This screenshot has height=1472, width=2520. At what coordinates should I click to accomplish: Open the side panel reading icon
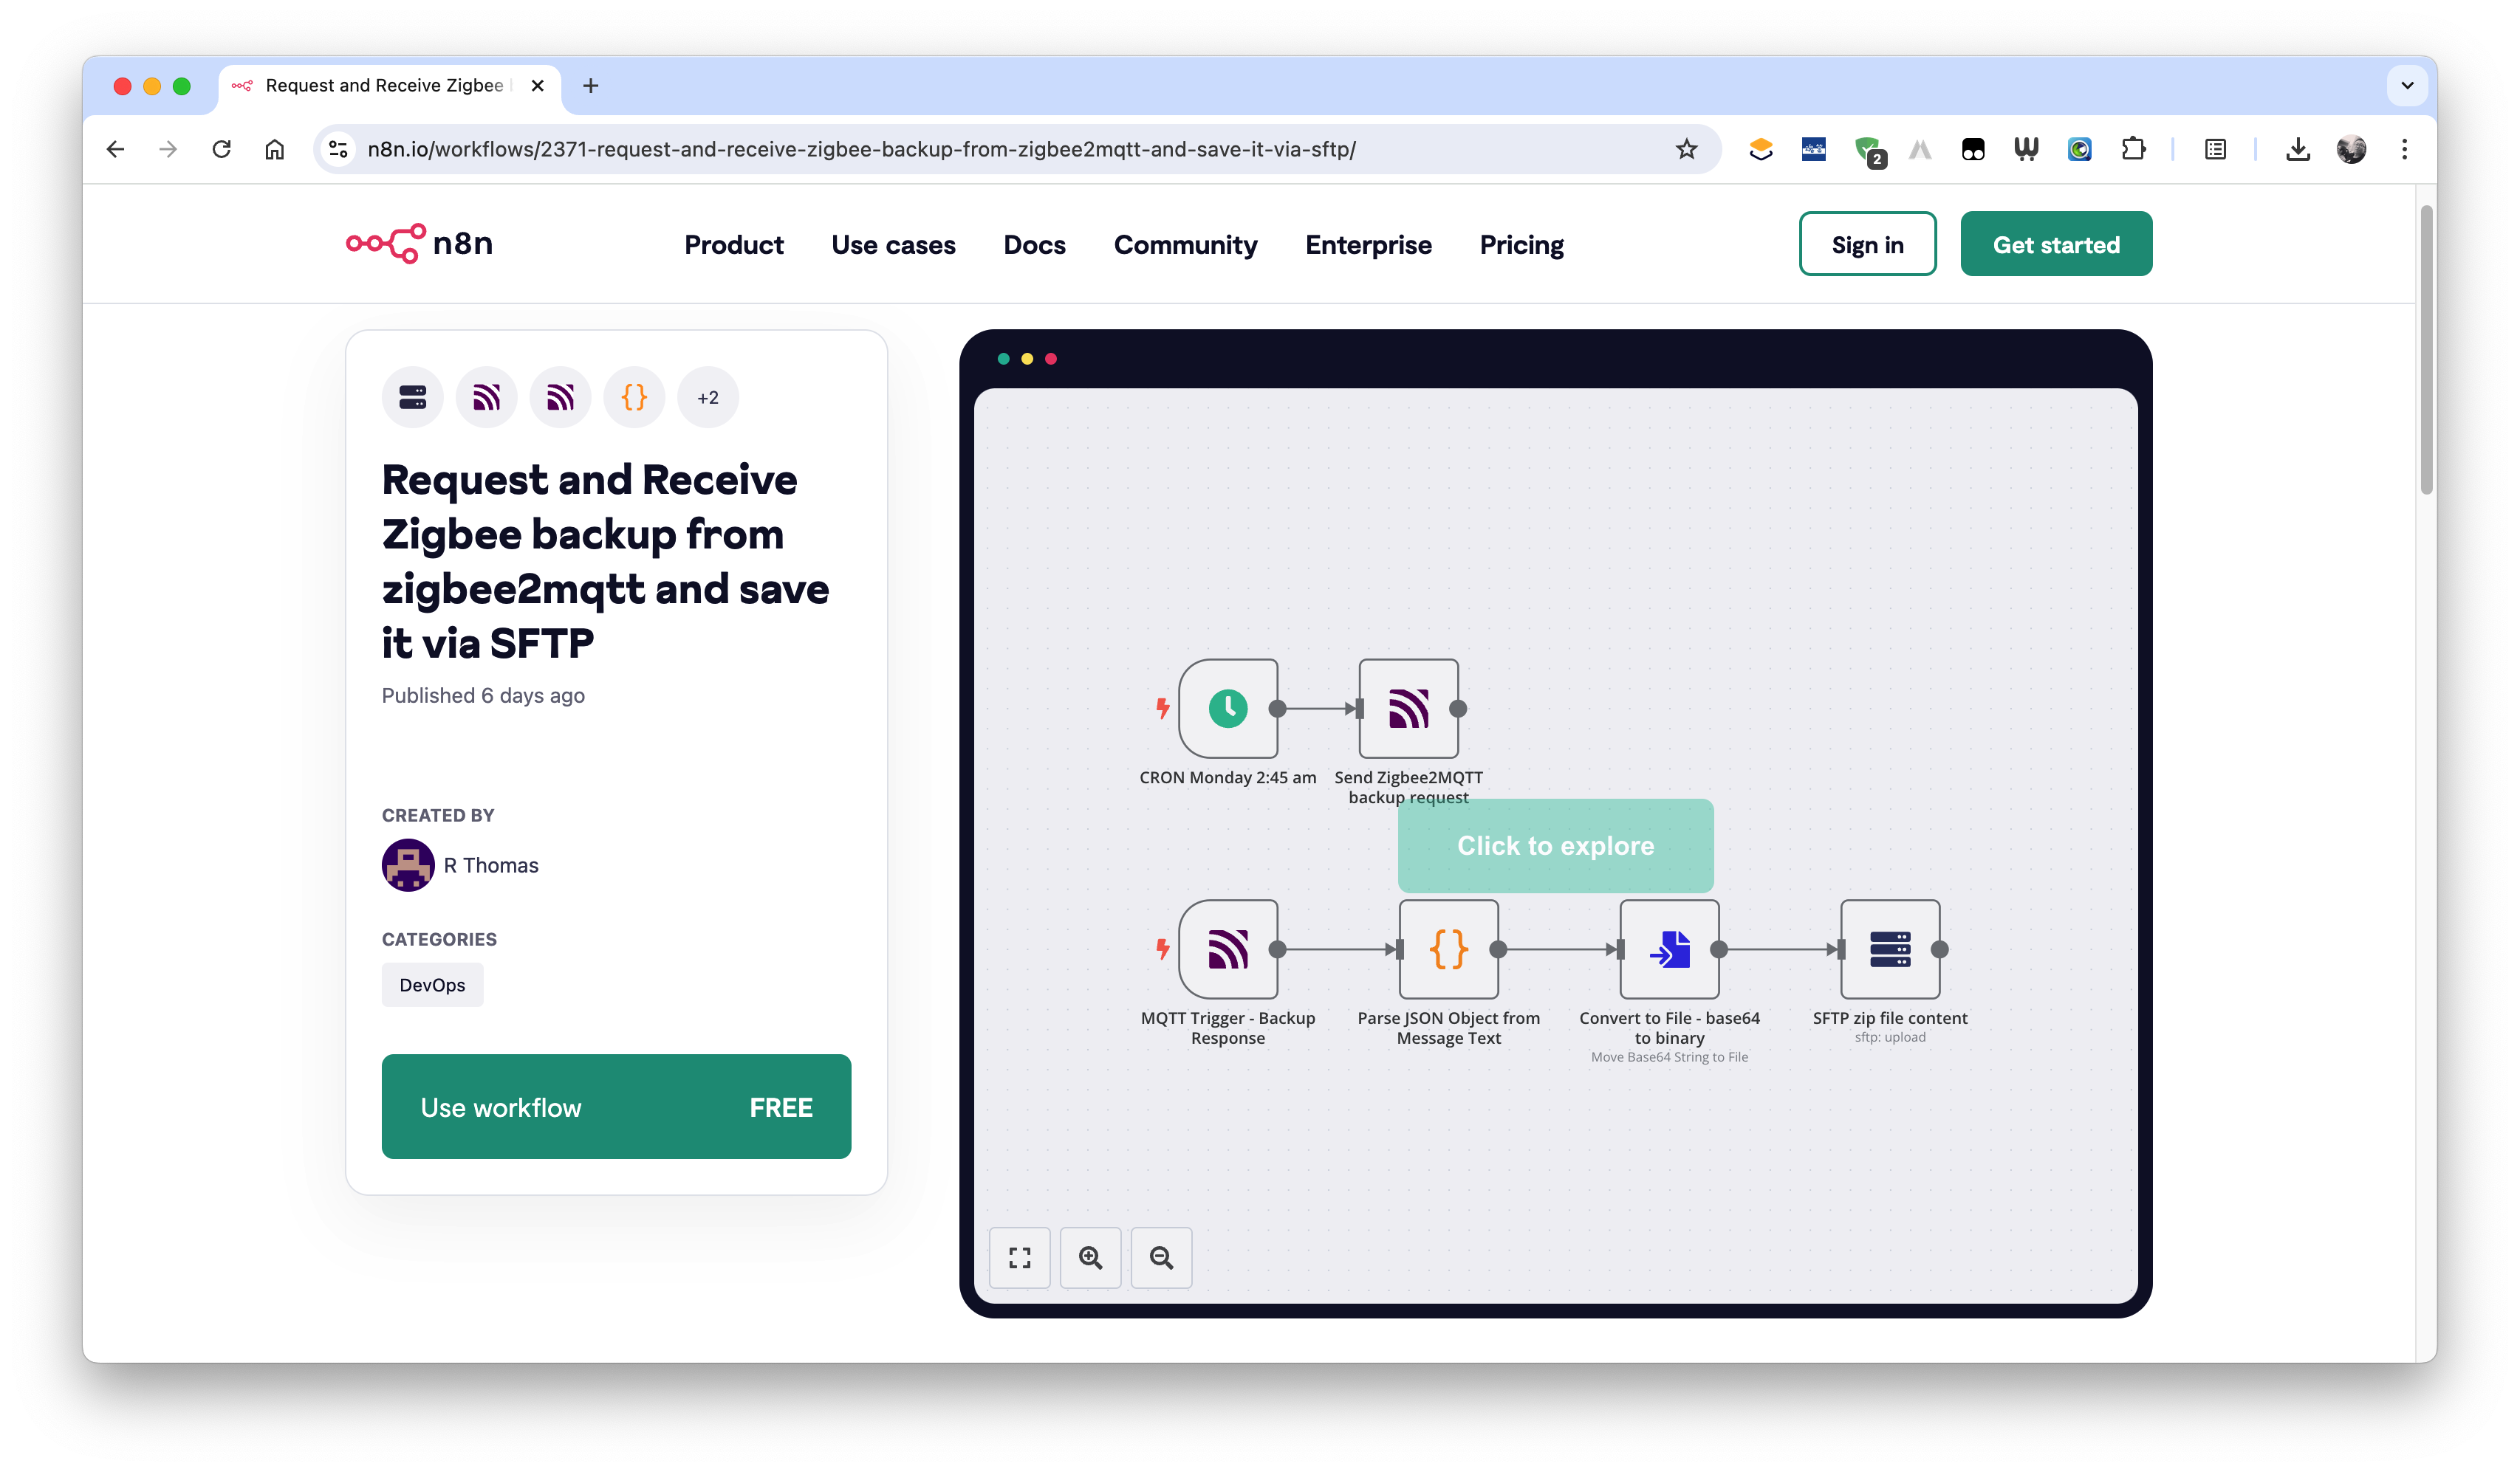[x=2215, y=149]
